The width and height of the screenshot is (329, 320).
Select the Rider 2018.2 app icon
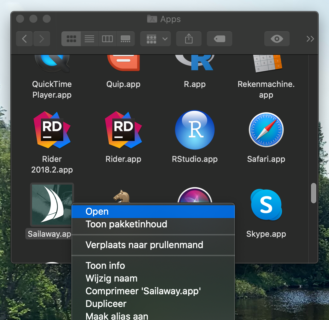(52, 130)
